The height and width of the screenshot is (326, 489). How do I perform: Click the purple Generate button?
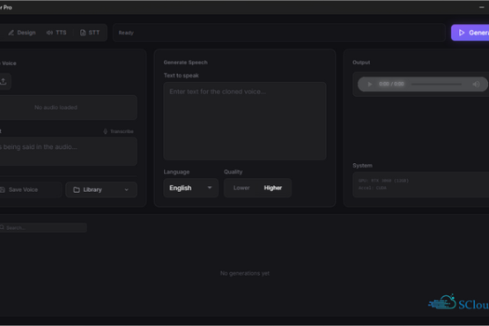(x=470, y=33)
